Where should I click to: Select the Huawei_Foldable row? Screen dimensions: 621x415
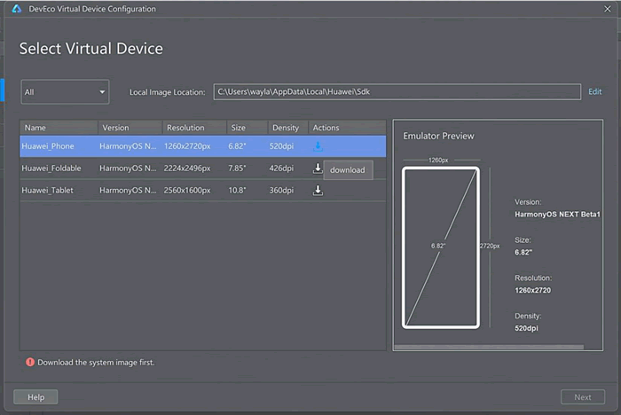click(x=203, y=168)
